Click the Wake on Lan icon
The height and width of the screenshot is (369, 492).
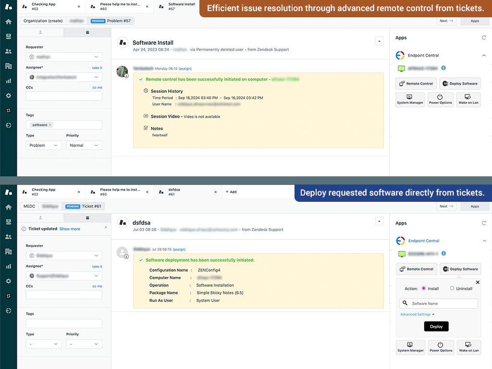click(468, 99)
